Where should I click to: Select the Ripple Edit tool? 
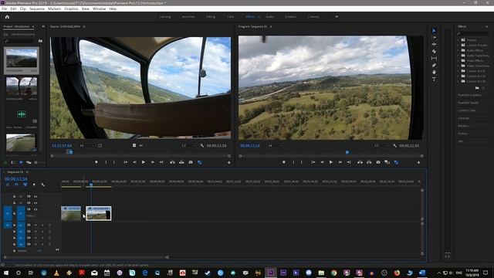click(434, 45)
